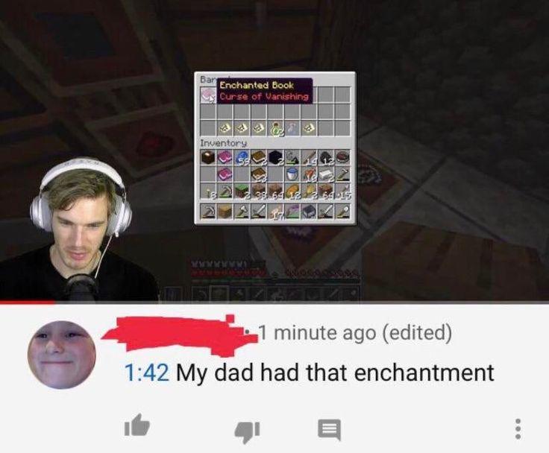Select the black block stack in inventory

click(x=275, y=157)
